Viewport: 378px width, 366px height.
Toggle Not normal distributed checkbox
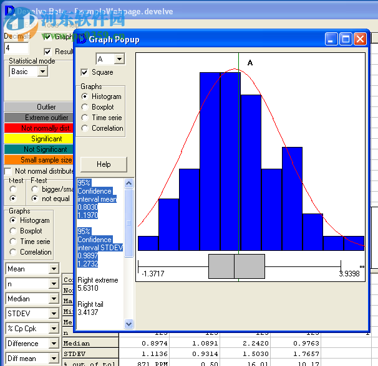click(7, 171)
